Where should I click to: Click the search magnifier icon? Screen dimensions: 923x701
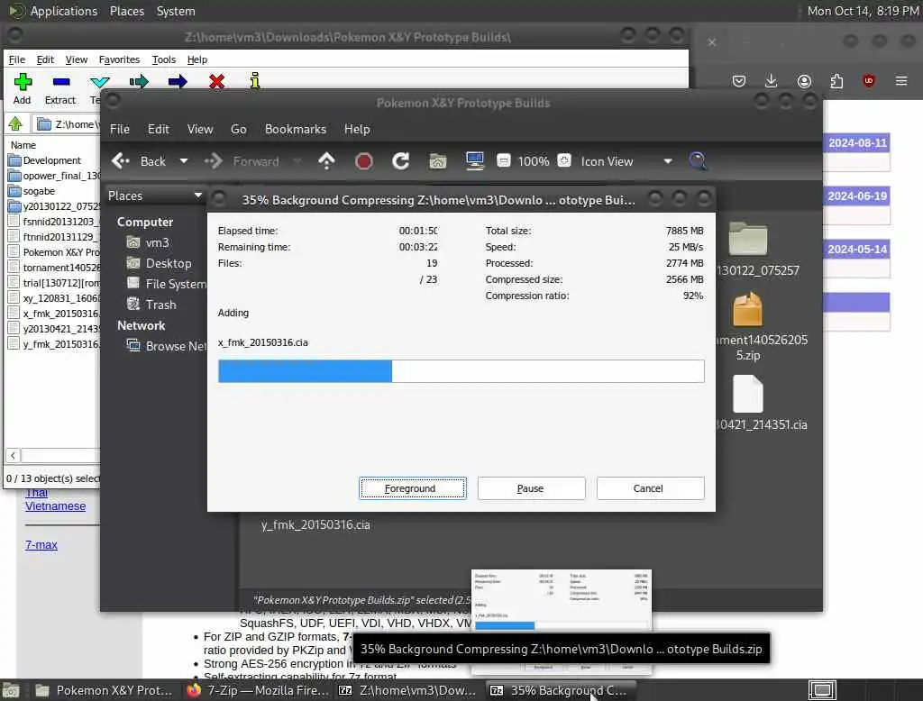[698, 160]
